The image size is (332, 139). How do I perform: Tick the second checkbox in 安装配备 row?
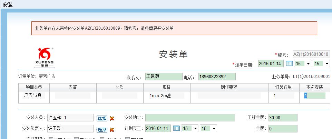click(77, 138)
